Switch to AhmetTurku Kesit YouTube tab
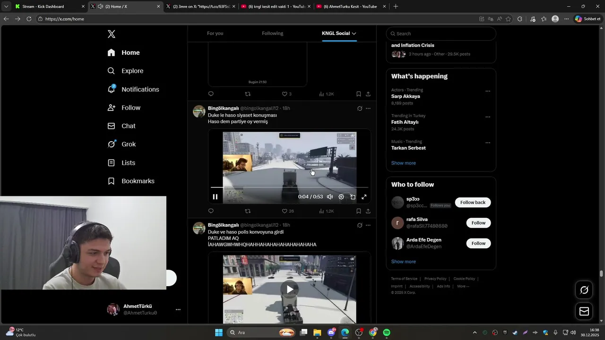Image resolution: width=605 pixels, height=340 pixels. pos(351,7)
